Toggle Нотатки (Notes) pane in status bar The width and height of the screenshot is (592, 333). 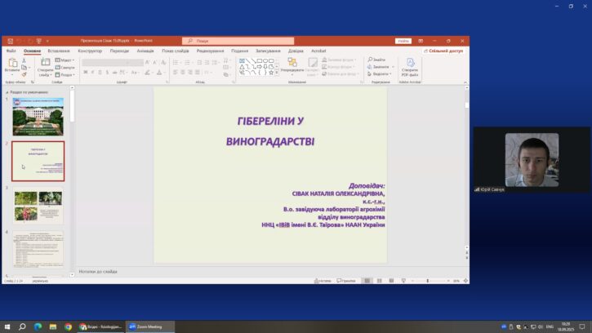click(x=323, y=280)
